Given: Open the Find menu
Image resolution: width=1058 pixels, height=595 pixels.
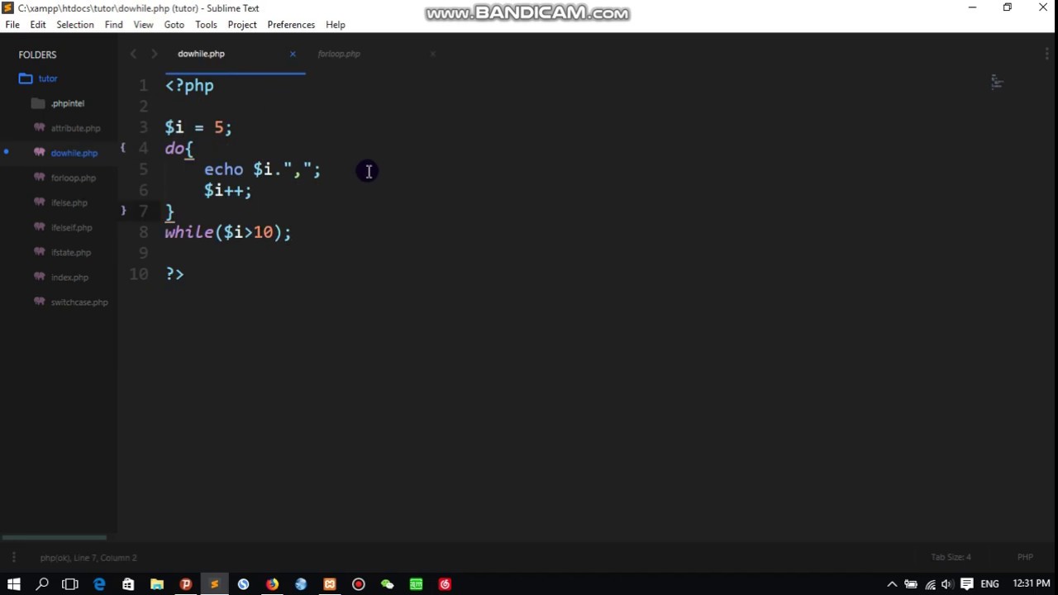Looking at the screenshot, I should click(114, 25).
